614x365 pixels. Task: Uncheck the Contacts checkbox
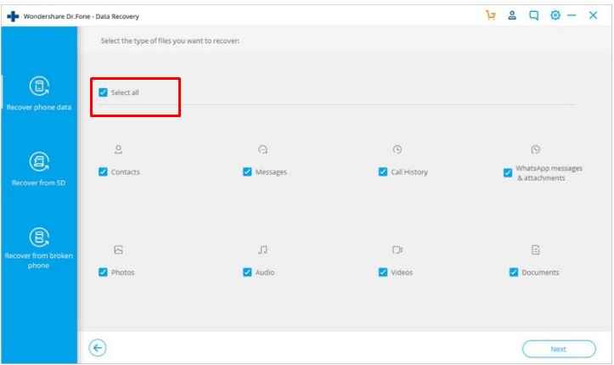(x=103, y=171)
